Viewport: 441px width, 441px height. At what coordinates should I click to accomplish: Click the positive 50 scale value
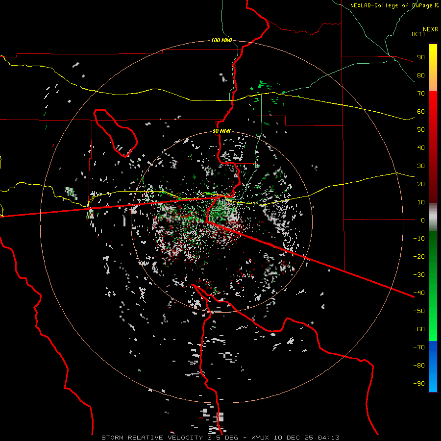(x=421, y=130)
